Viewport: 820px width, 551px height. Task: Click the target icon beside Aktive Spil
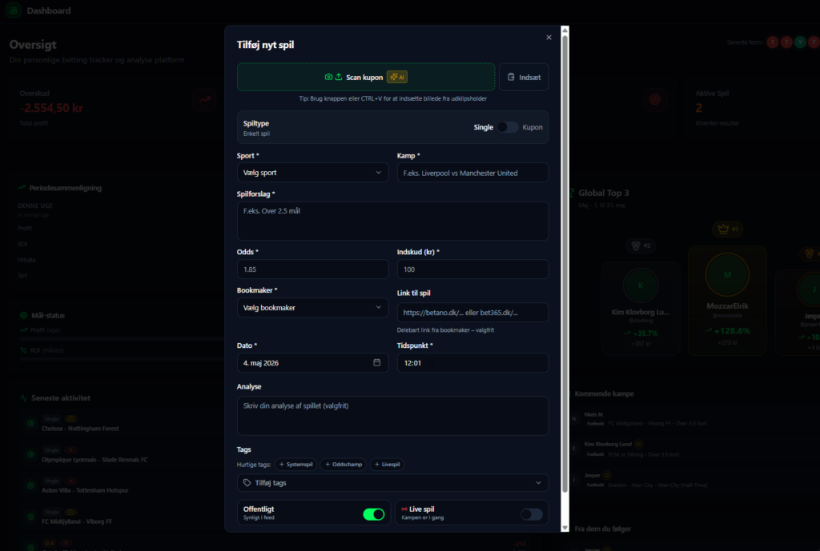[655, 100]
